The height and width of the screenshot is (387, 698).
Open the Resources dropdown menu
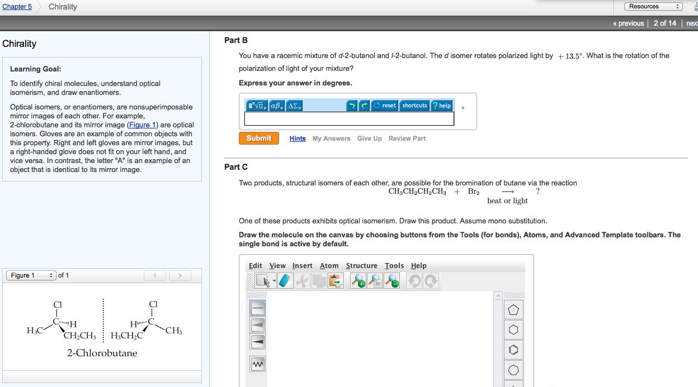653,6
